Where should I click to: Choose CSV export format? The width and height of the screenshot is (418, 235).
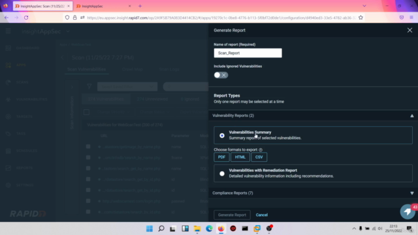click(x=259, y=157)
